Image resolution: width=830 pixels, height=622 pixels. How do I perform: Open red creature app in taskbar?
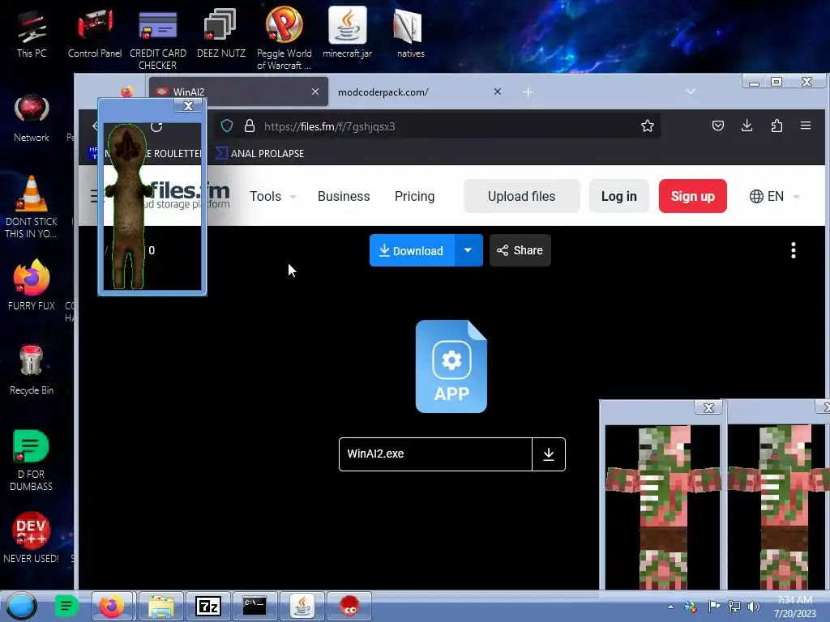coord(349,606)
